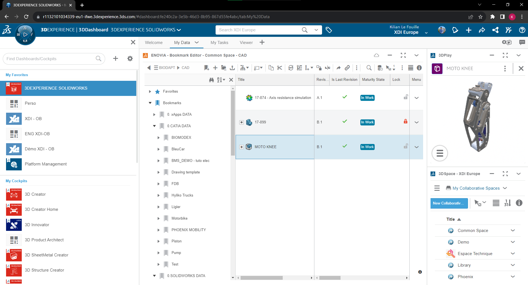
Task: Expand the BIOMODEX bookmark folder
Action: pos(159,138)
